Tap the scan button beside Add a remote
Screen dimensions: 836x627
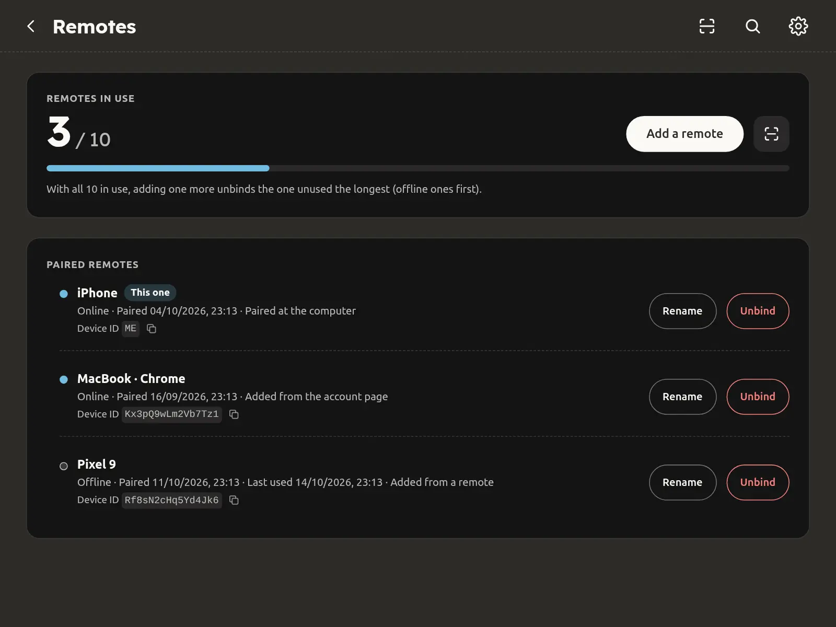point(771,134)
